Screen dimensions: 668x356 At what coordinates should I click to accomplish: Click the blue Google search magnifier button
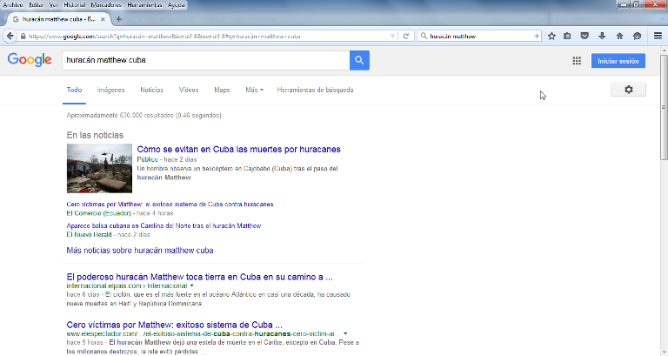coord(359,60)
